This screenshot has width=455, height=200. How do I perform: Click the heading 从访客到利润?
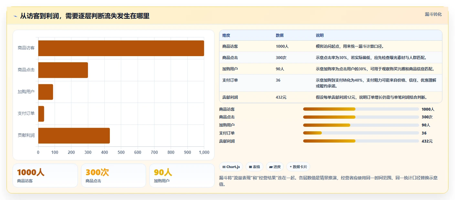point(85,16)
